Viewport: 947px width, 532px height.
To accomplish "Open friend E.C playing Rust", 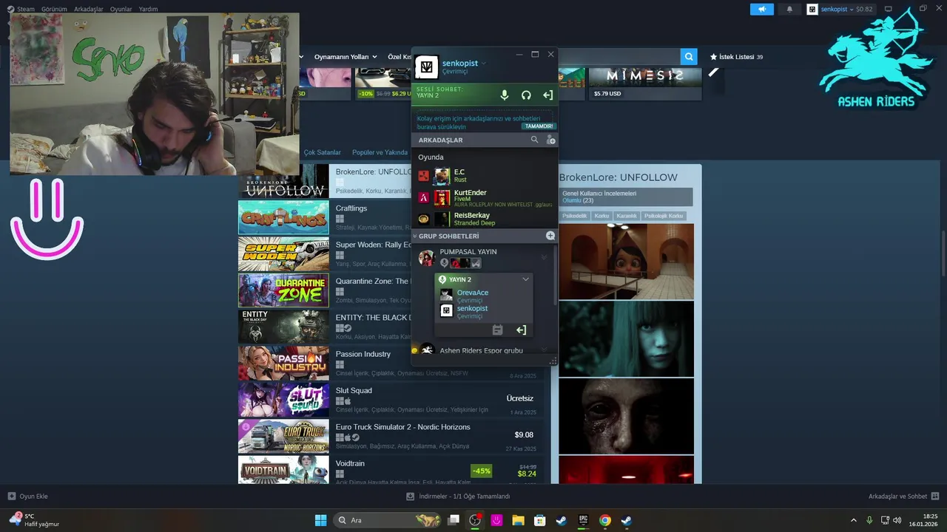I will pyautogui.click(x=484, y=176).
